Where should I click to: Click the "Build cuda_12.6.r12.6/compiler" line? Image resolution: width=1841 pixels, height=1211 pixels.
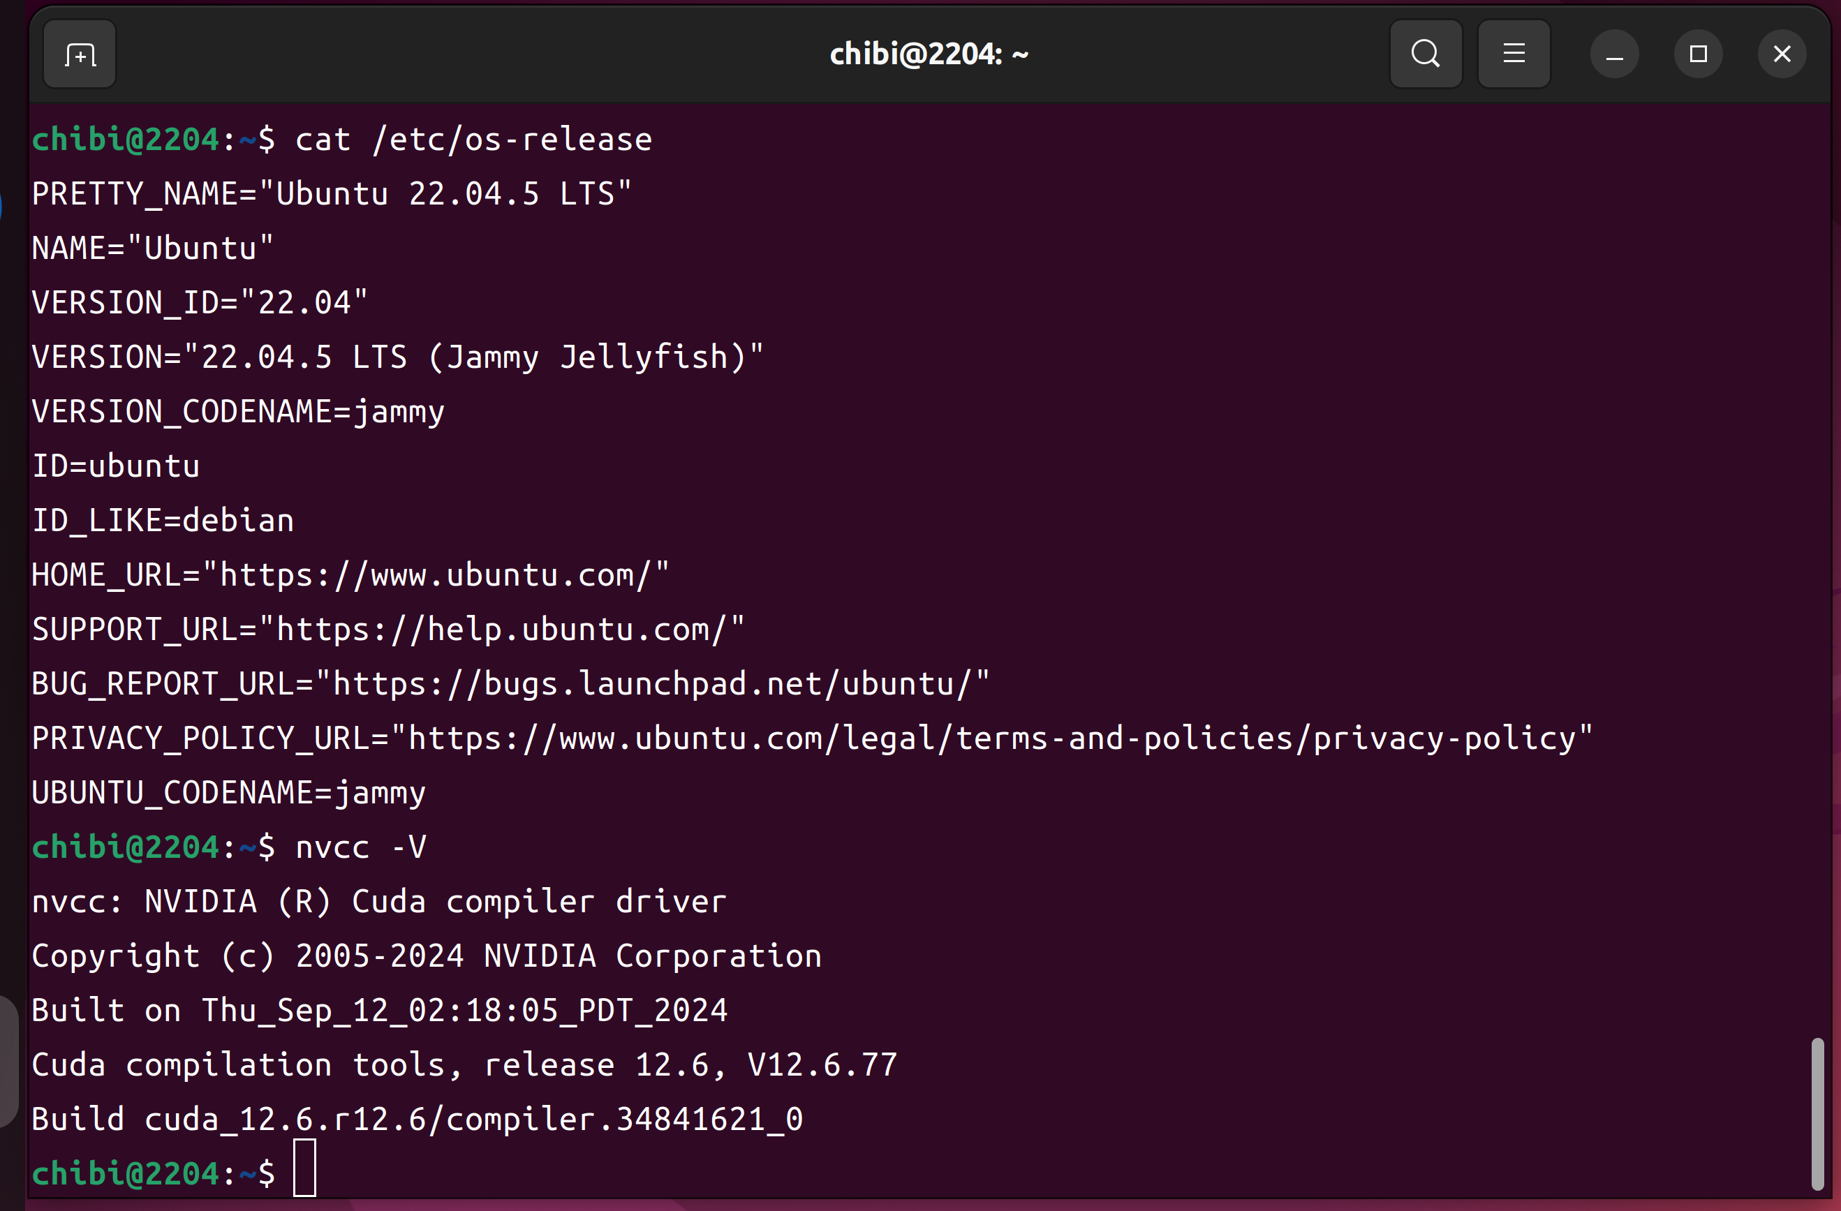[417, 1120]
